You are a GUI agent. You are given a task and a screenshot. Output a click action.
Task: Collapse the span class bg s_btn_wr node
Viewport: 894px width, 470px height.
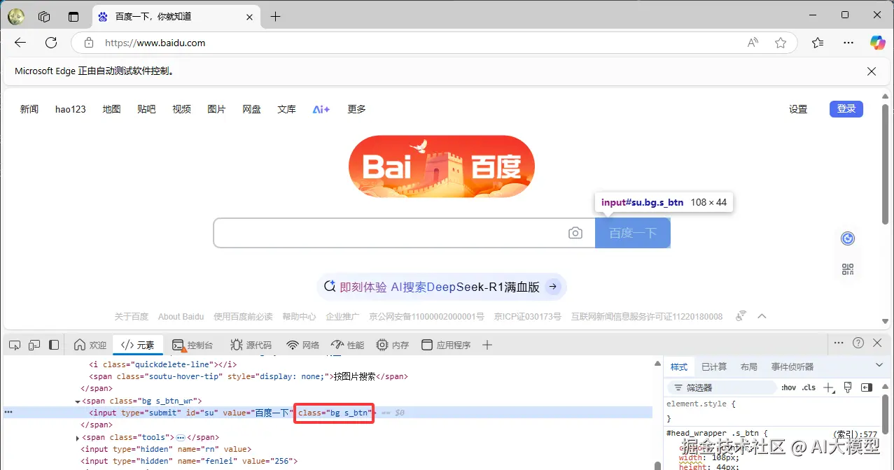(x=78, y=401)
